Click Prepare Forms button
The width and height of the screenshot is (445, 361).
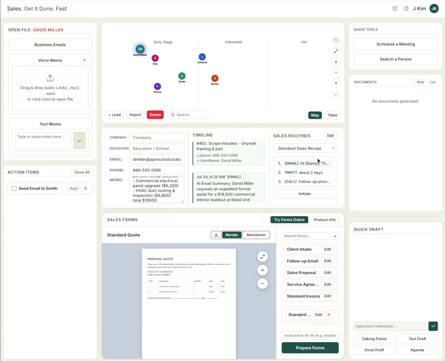(310, 348)
